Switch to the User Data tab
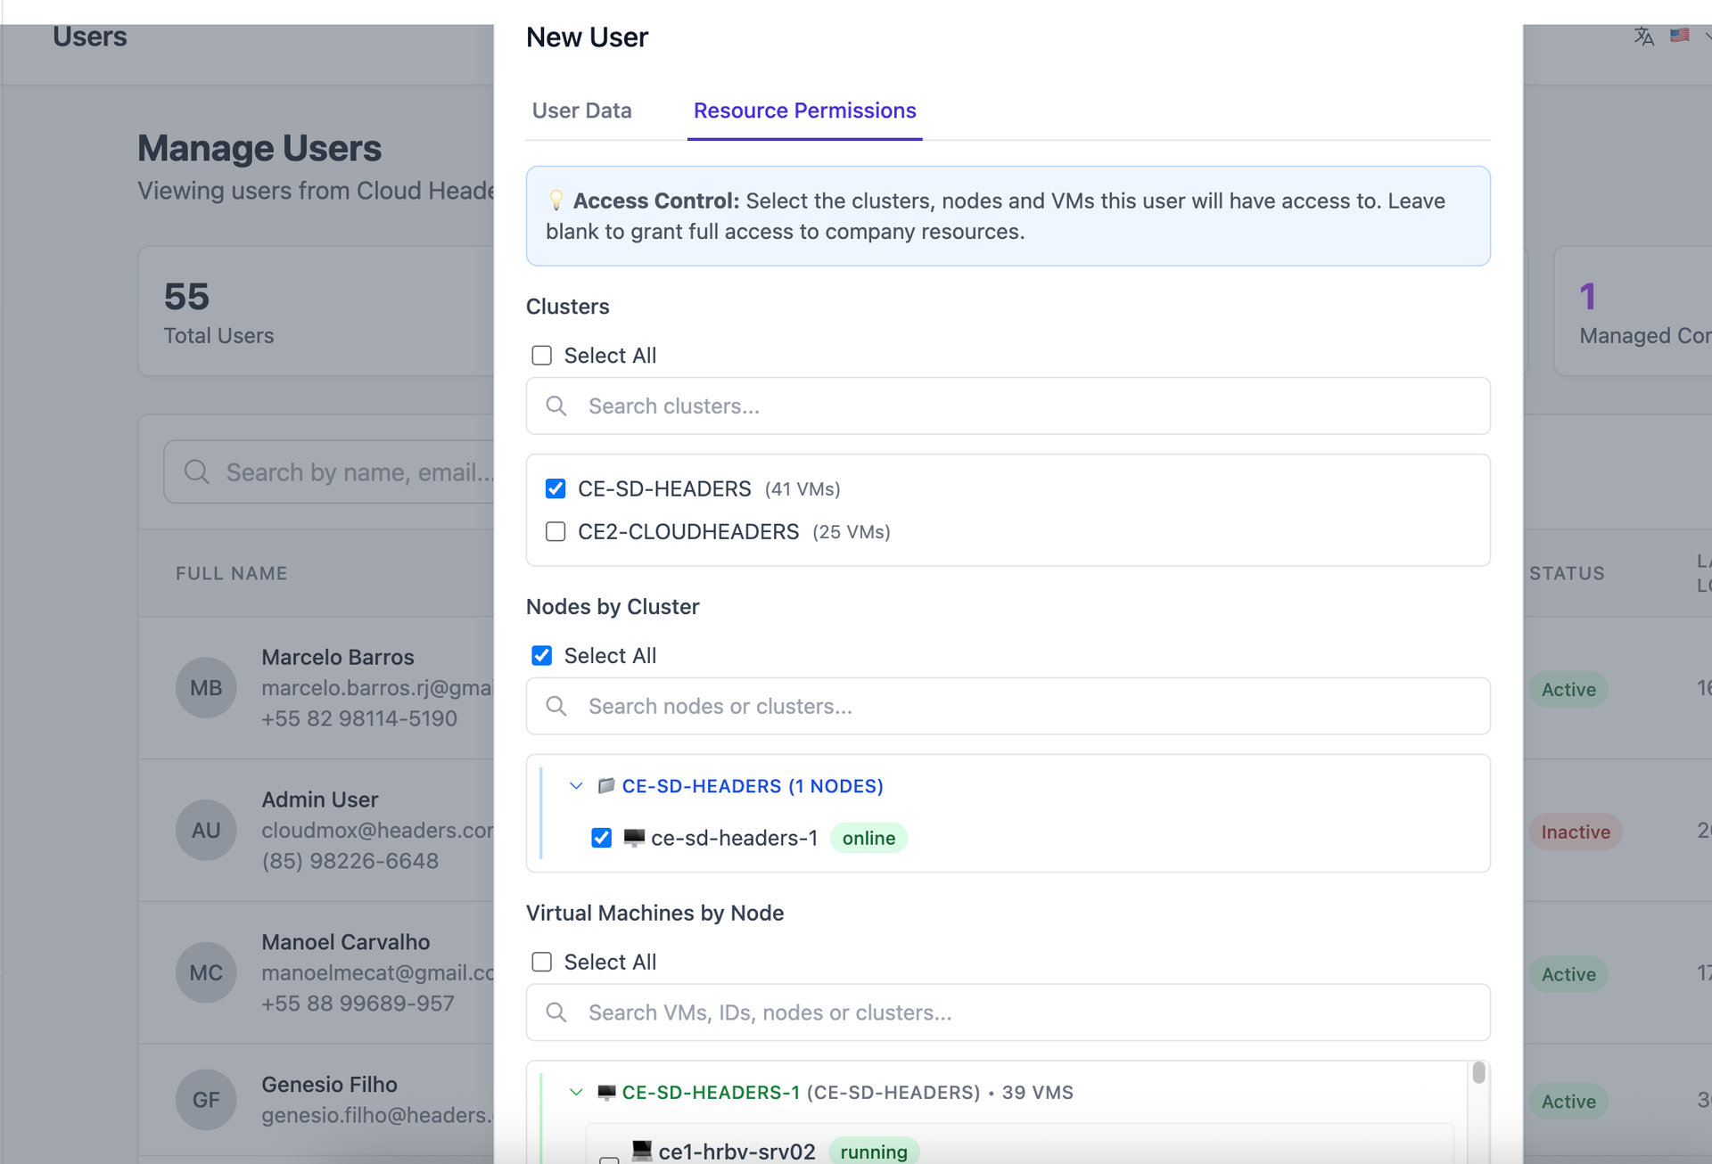 pyautogui.click(x=581, y=111)
